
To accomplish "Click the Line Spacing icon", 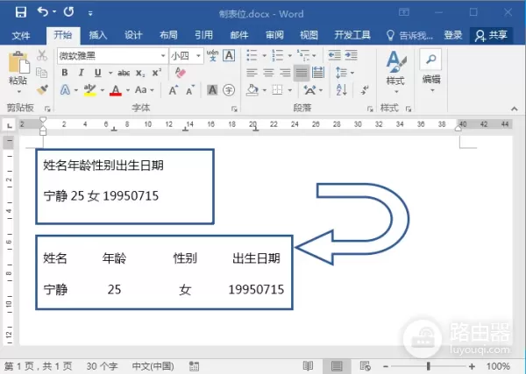I will 341,73.
